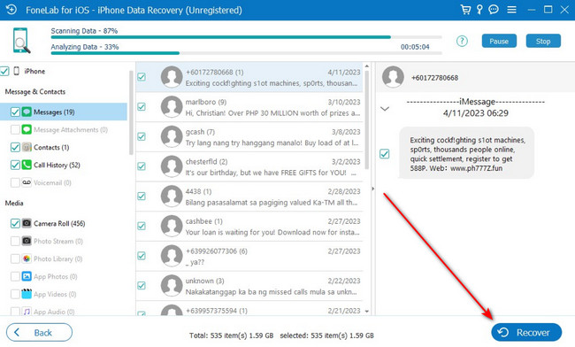
Task: Click the green Messages icon
Action: [x=27, y=112]
